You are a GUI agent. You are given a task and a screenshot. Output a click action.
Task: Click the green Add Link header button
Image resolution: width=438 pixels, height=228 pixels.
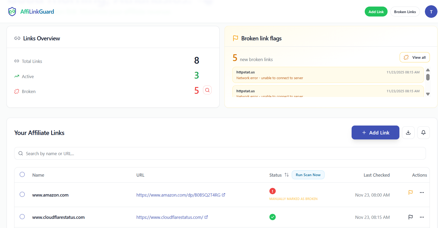(x=376, y=12)
